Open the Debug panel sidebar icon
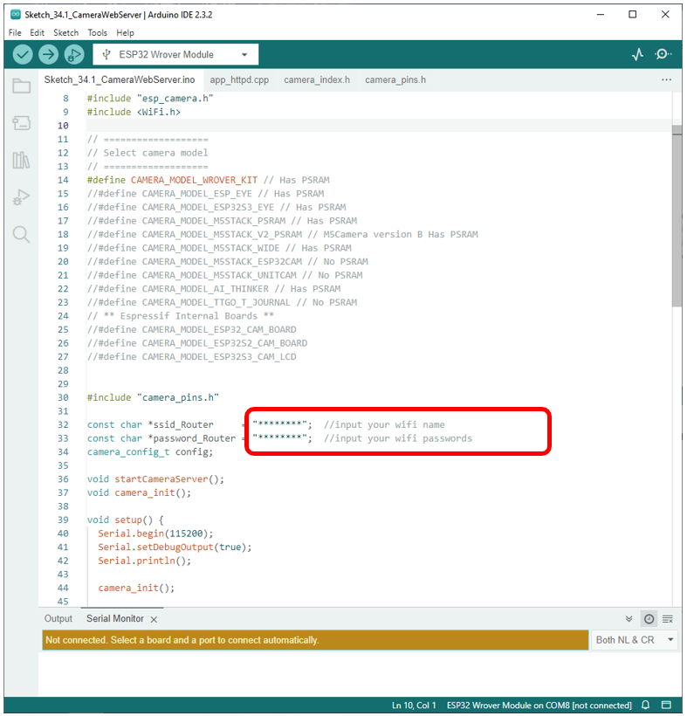 tap(22, 196)
